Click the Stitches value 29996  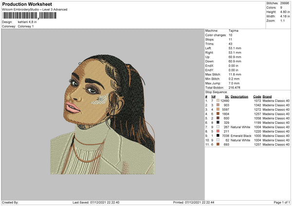pos(285,3)
